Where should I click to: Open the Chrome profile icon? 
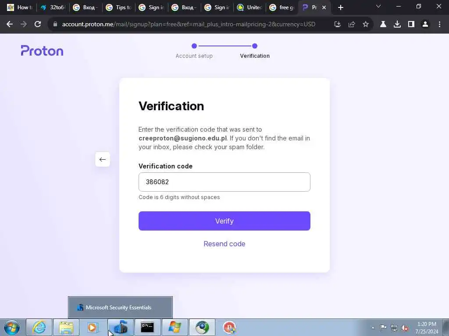tap(425, 24)
